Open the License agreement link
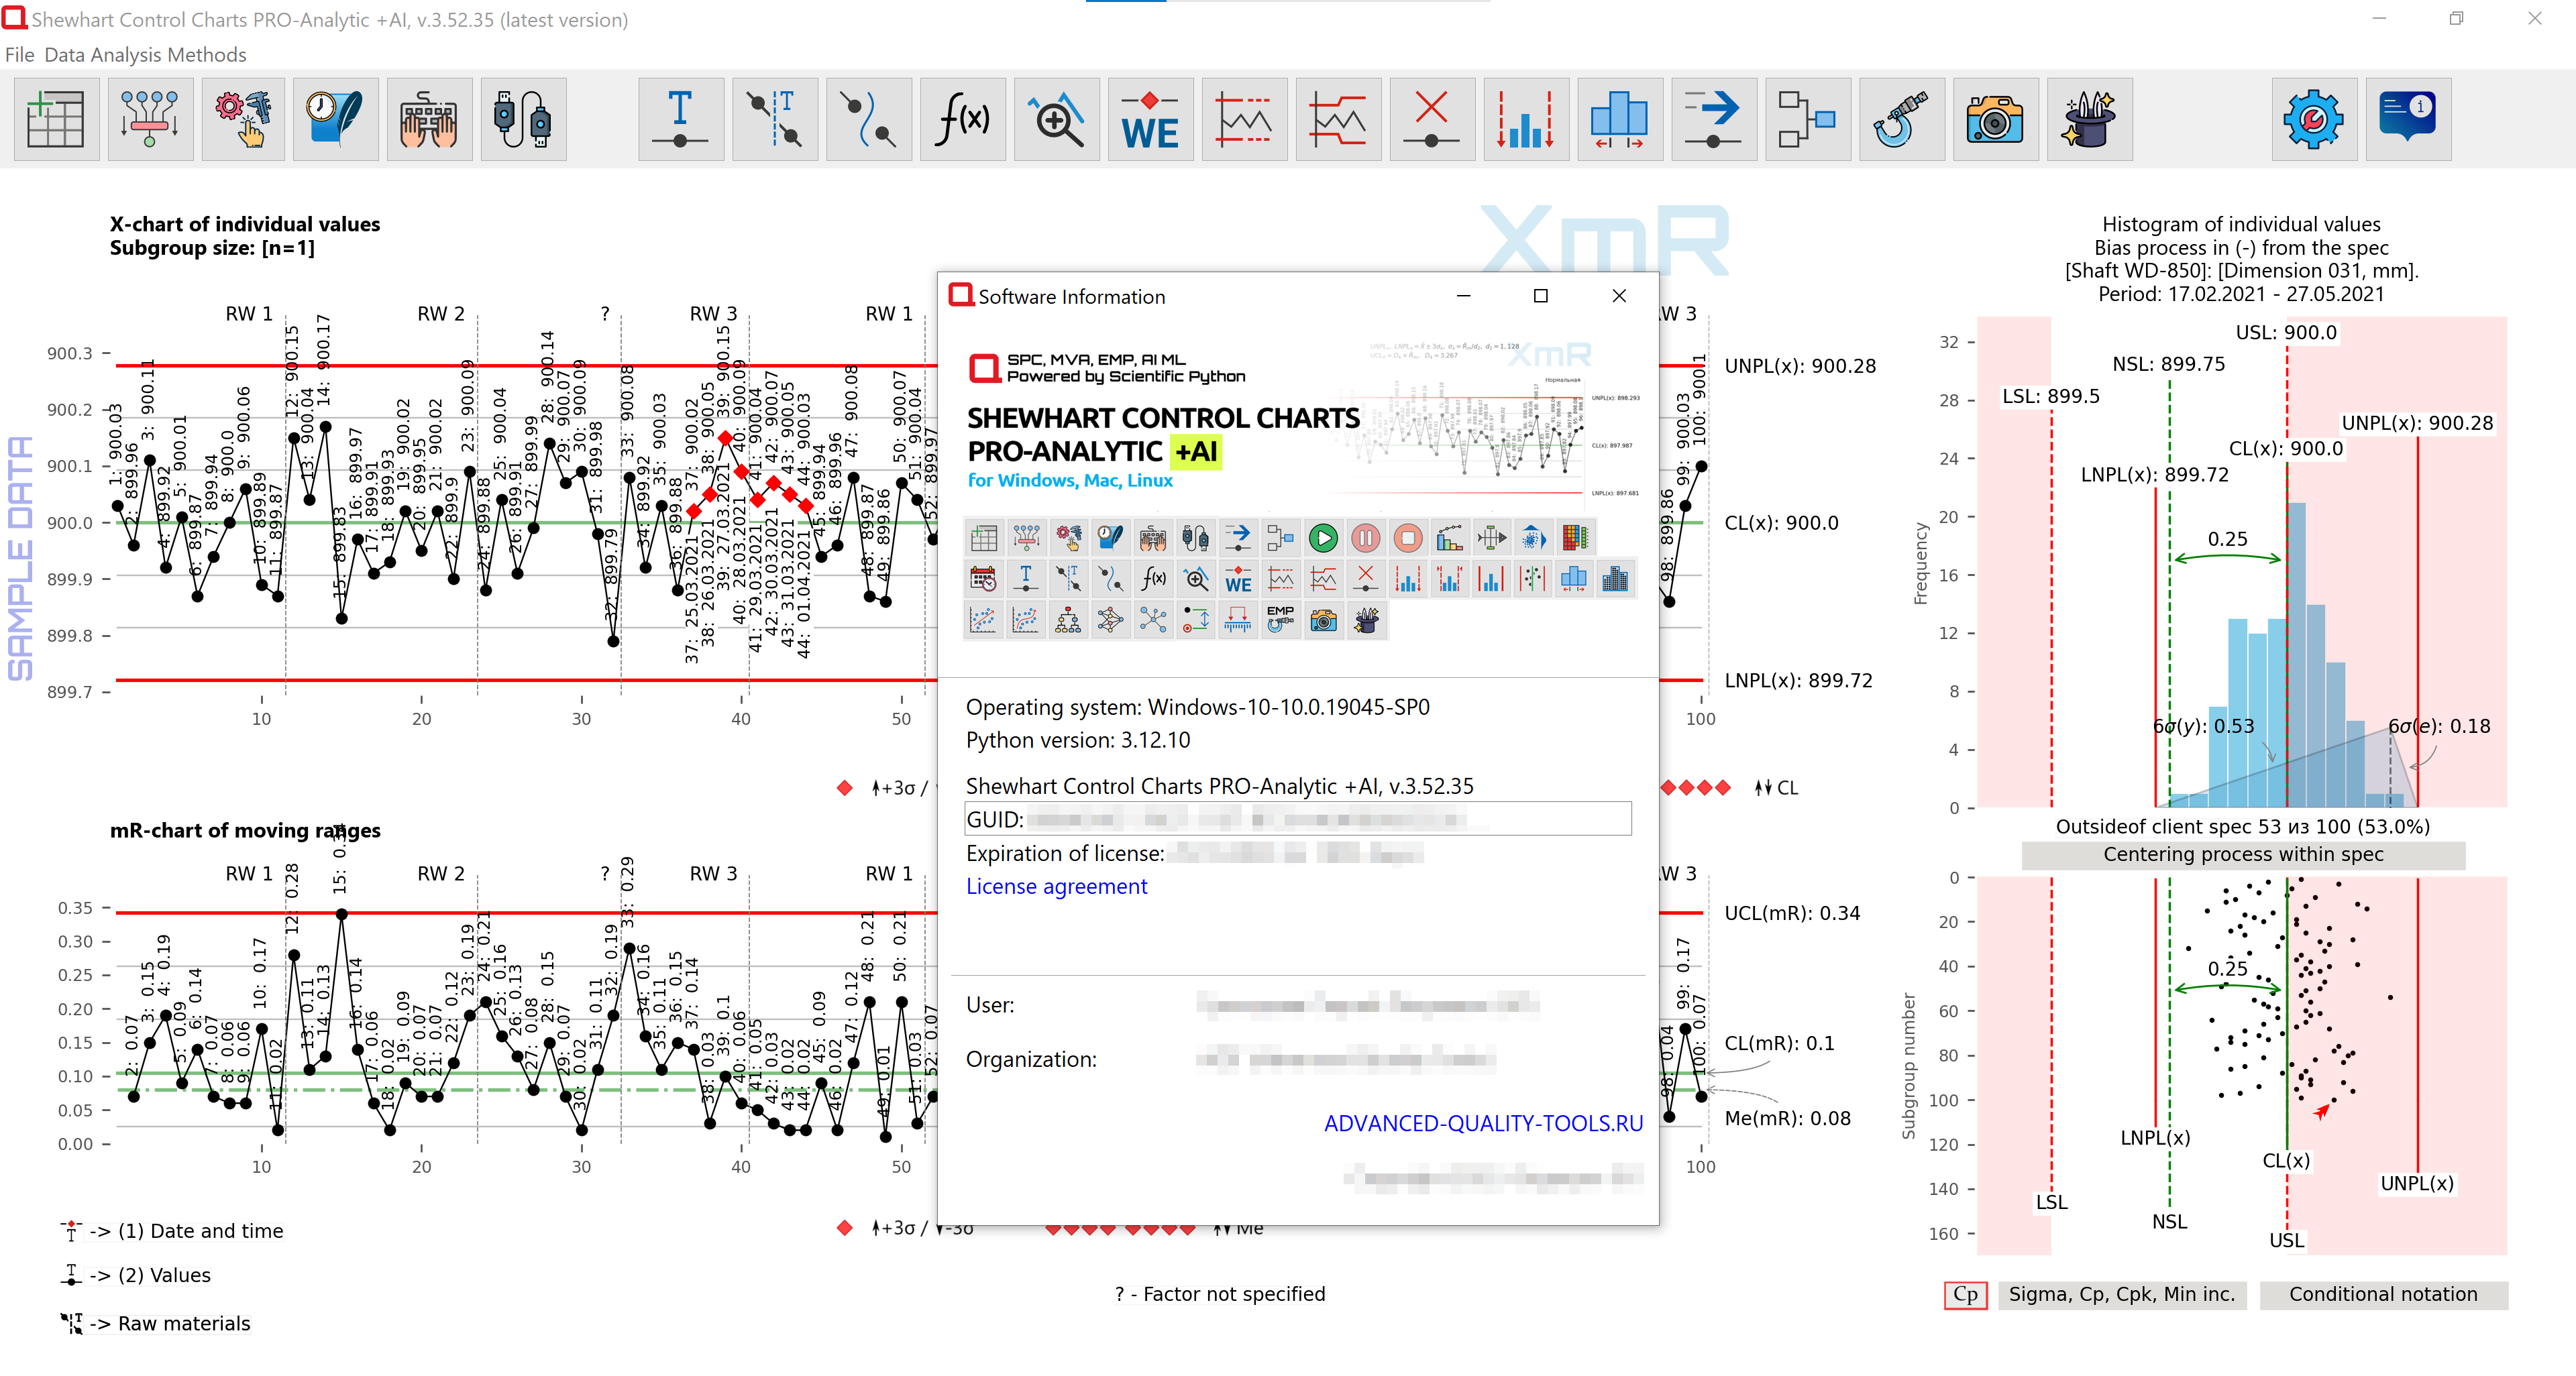Viewport: 2576px width, 1376px height. point(1056,886)
